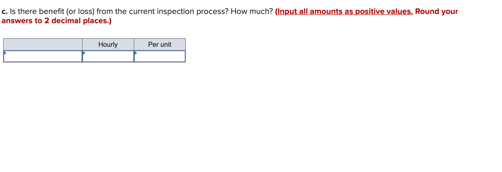Click the right edge of the Per unit input cell
This screenshot has height=172, width=502.
pyautogui.click(x=185, y=57)
